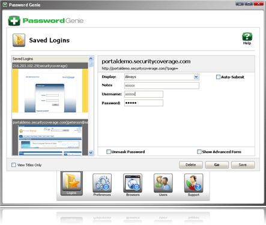Select the 216.203.102.29(securitycoverage) login entry
Screen dimensions: 266x225
click(50, 66)
